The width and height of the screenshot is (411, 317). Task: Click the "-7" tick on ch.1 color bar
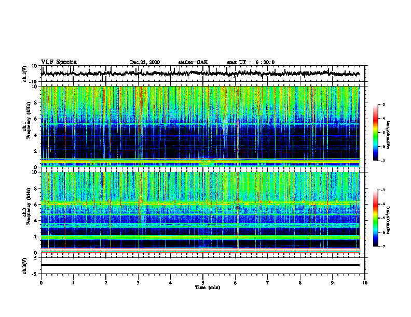382,161
